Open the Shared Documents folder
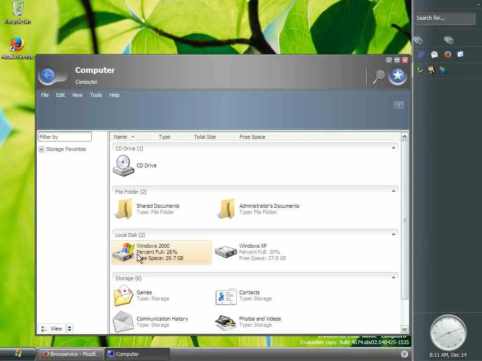482x361 pixels. (x=146, y=209)
